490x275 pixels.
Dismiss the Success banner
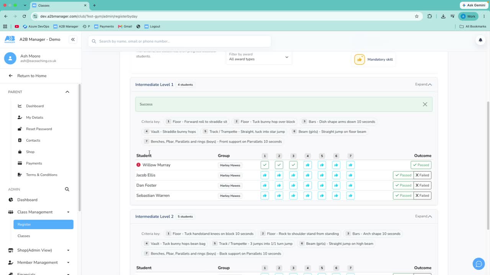(x=425, y=104)
